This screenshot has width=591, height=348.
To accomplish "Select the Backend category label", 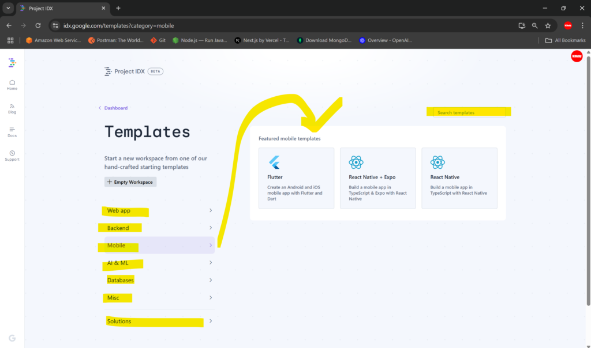I will pos(118,228).
